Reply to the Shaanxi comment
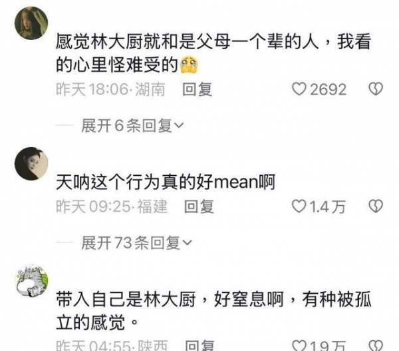Screen dimensions: 399x351 [x=199, y=346]
